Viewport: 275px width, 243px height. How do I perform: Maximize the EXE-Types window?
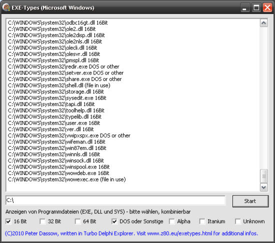(256, 7)
